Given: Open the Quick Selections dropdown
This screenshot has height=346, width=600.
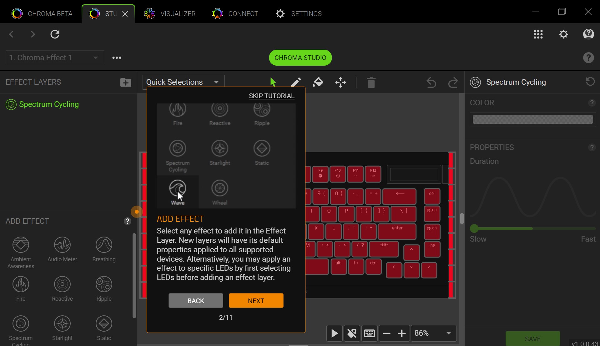Looking at the screenshot, I should click(x=184, y=82).
